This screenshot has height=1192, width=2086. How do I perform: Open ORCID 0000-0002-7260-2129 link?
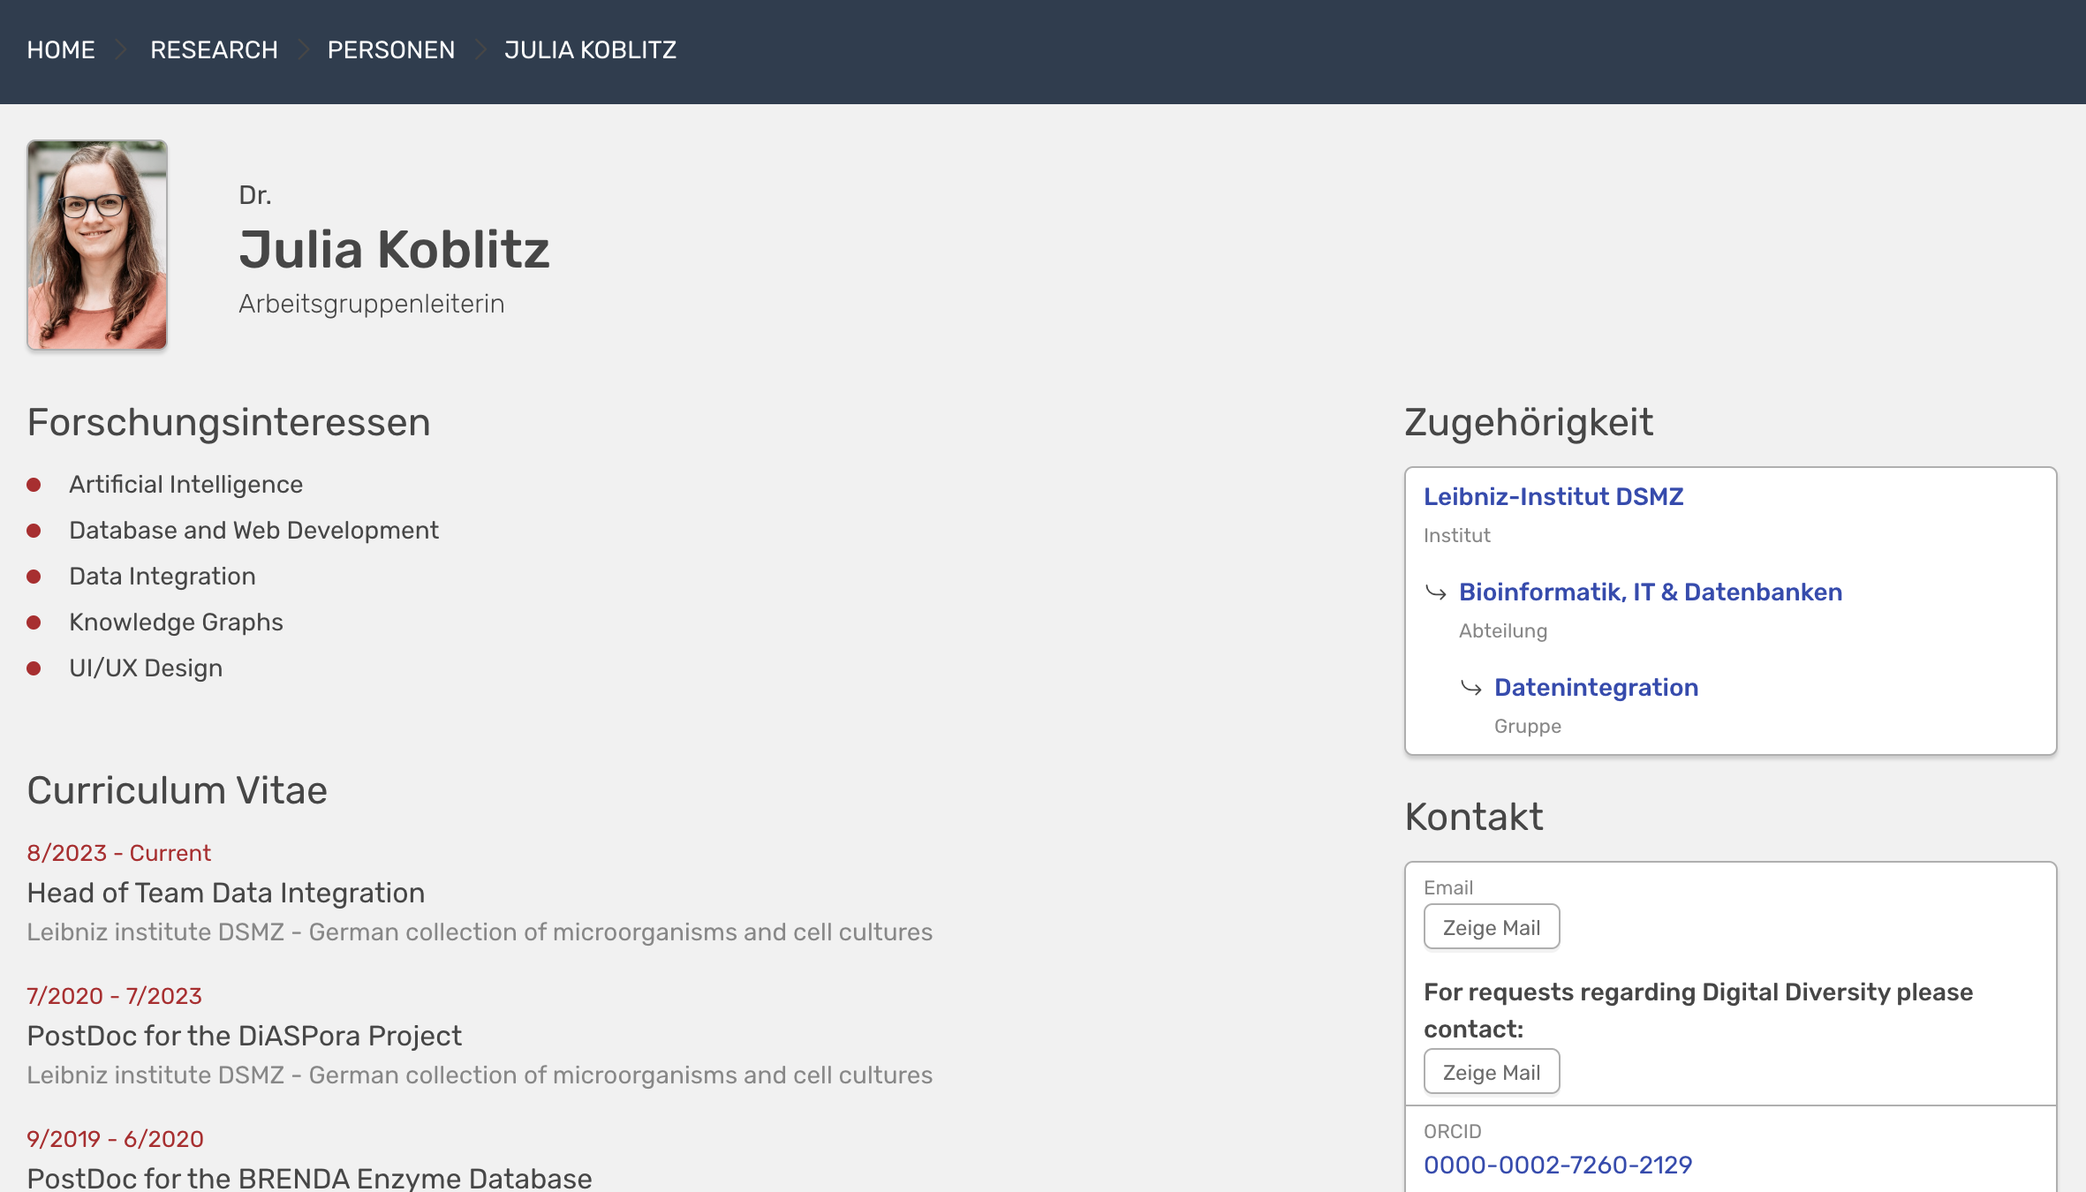[x=1558, y=1166]
